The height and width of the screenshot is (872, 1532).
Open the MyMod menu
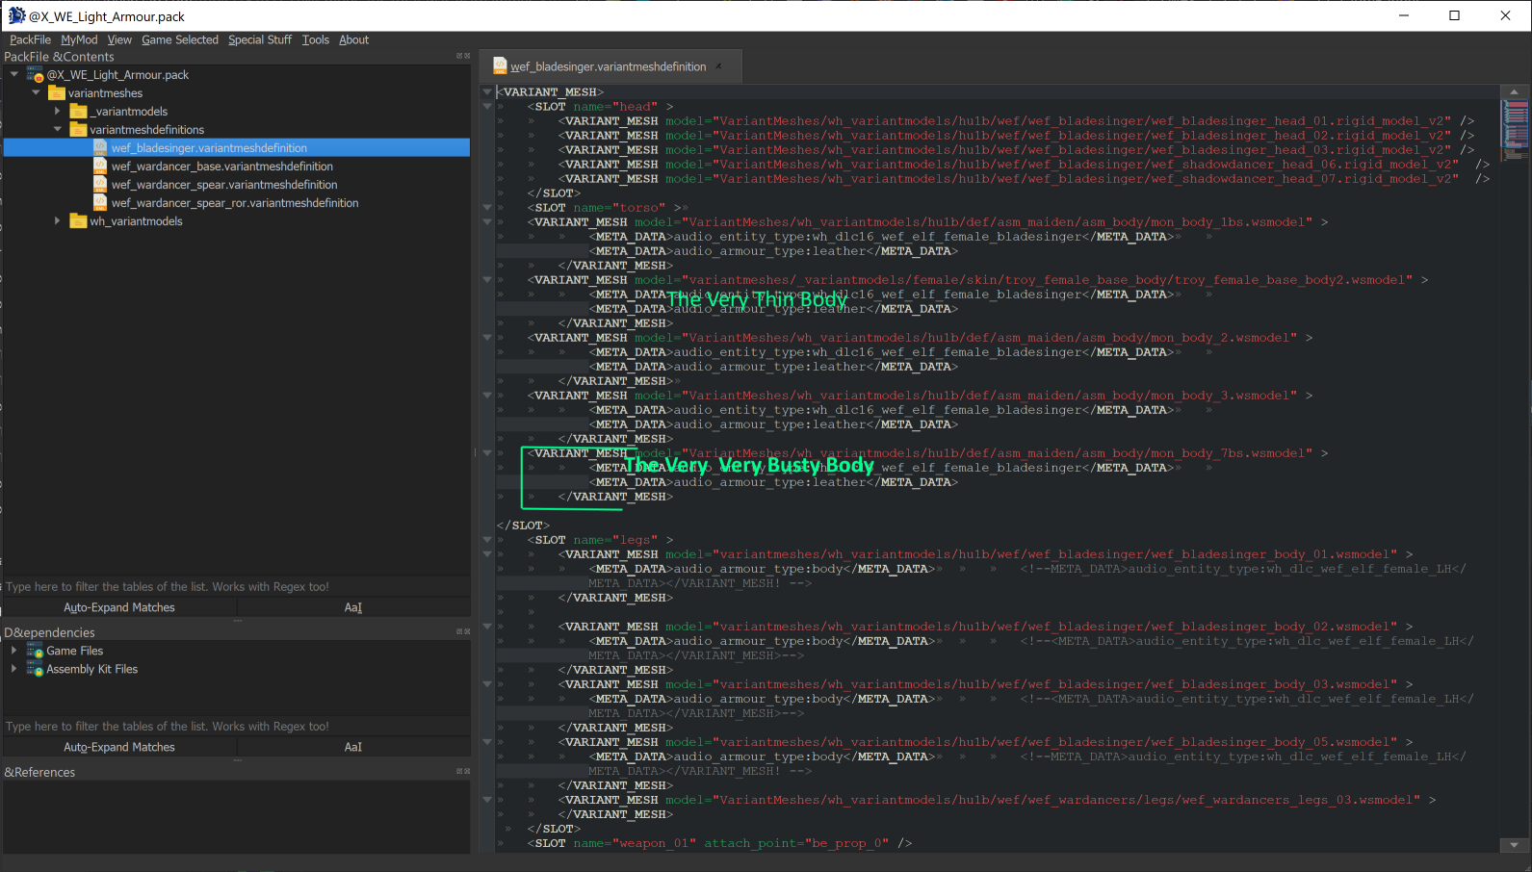(79, 39)
